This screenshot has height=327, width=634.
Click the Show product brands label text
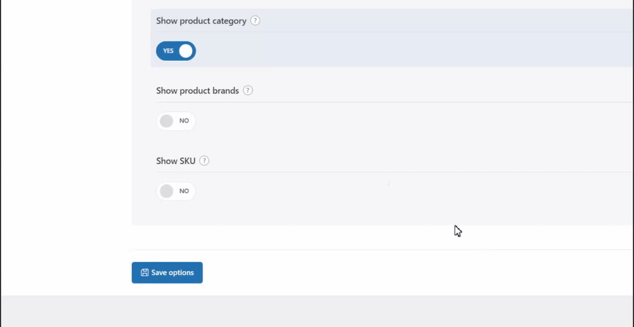[197, 91]
